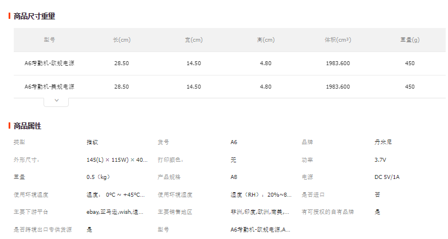The image size is (448, 239).
Task: Click the 长(cm) column header
Action: tap(121, 40)
